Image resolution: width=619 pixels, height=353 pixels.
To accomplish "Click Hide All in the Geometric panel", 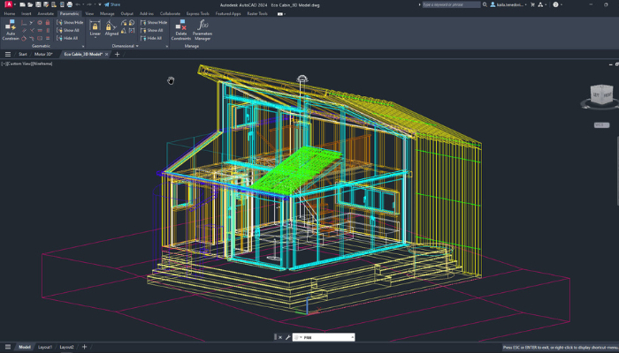I will pos(67,38).
